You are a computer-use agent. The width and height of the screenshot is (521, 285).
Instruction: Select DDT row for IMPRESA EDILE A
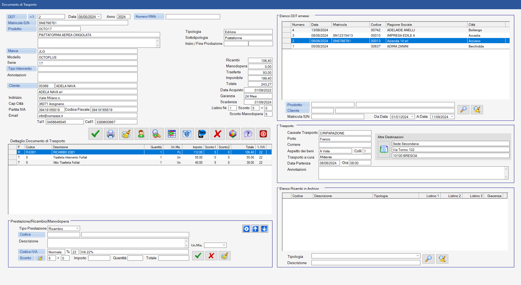401,36
